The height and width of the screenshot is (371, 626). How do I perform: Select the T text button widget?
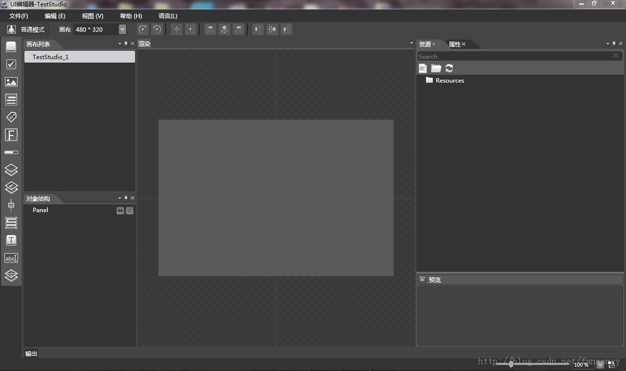point(11,240)
